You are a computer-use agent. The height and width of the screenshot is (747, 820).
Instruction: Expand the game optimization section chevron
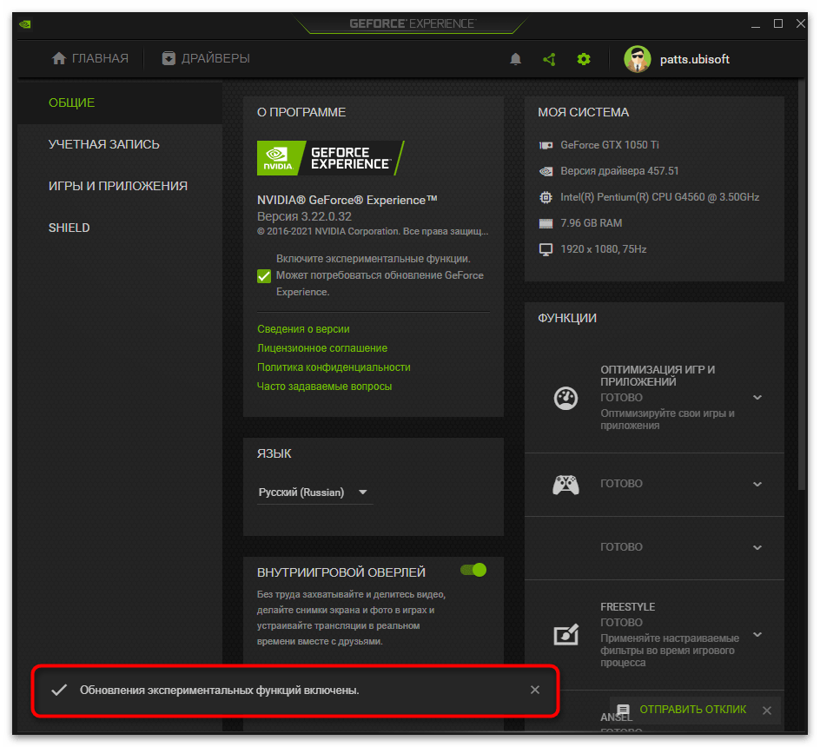[757, 398]
